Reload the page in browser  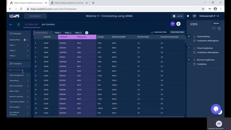(21, 9)
